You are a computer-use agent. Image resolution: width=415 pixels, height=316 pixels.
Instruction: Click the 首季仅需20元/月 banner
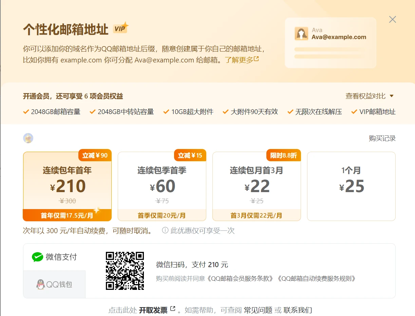click(162, 215)
